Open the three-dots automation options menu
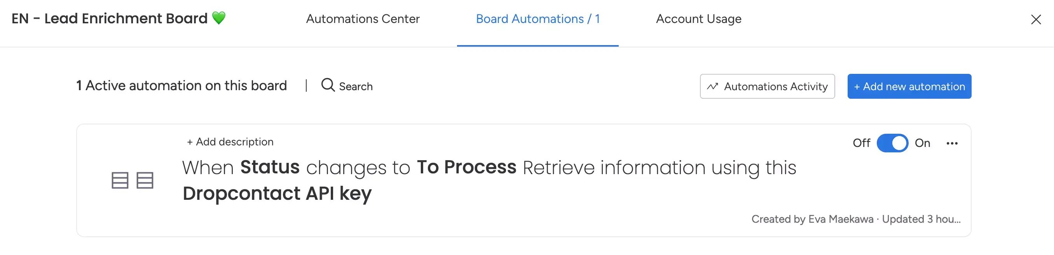This screenshot has height=255, width=1054. (952, 143)
